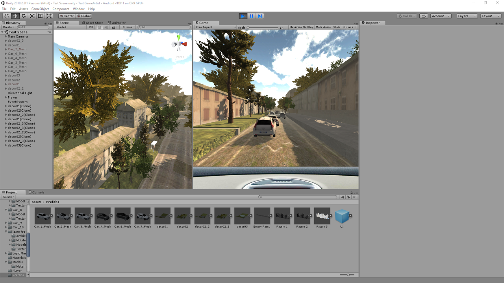The height and width of the screenshot is (283, 504).
Task: Select the Scale tool
Action: click(32, 16)
